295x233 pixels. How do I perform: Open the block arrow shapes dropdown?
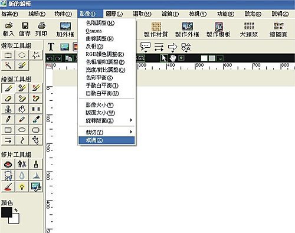click(172, 48)
